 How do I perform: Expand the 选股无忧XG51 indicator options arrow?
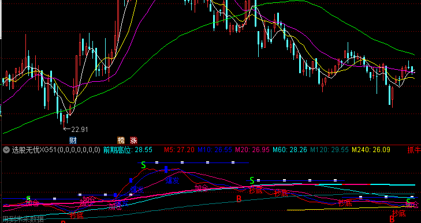(6, 150)
